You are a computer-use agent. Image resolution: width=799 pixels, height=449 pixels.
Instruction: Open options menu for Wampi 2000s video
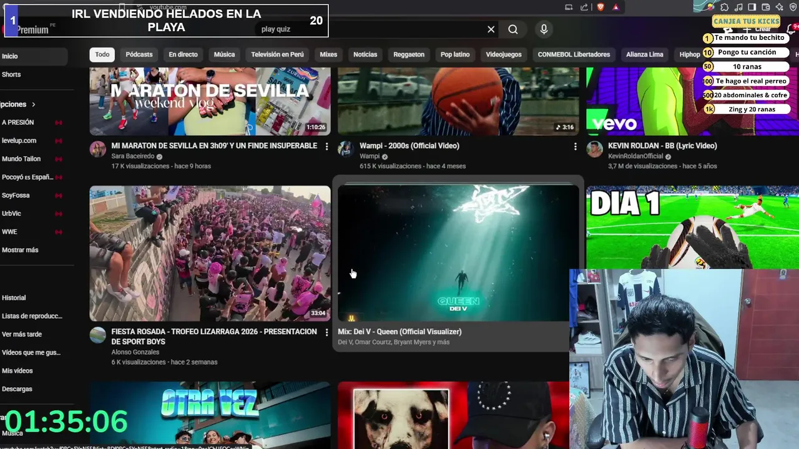575,147
